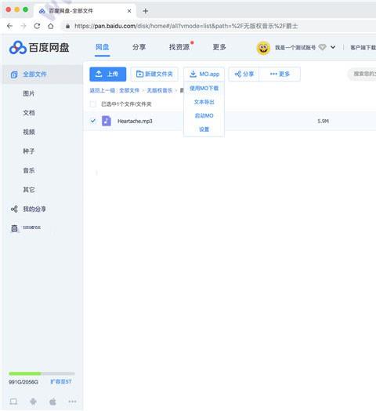Click the membership diamond icon beside the username

point(322,47)
